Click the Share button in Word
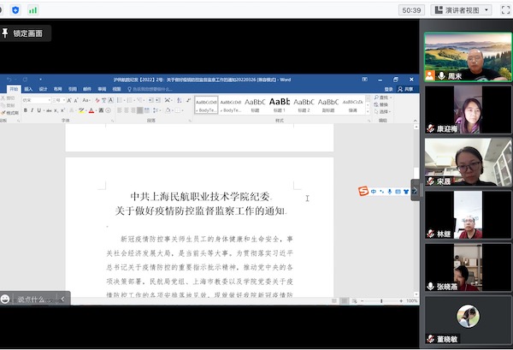The image size is (513, 350). pyautogui.click(x=405, y=89)
